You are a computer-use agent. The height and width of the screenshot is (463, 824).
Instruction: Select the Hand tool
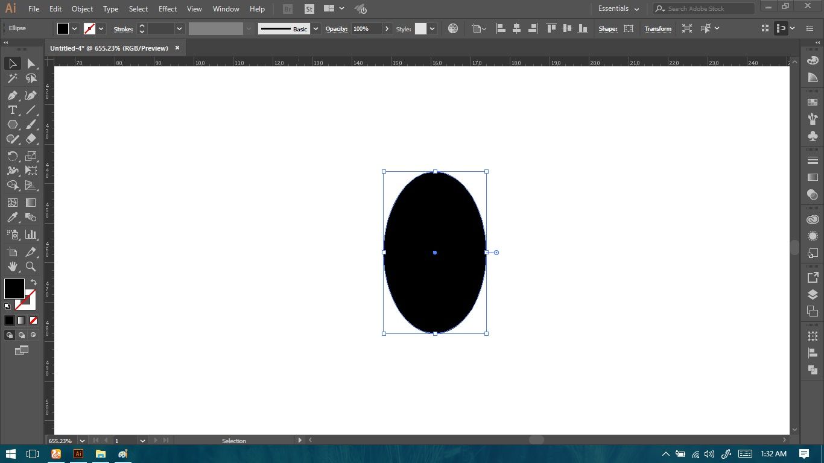[12, 266]
